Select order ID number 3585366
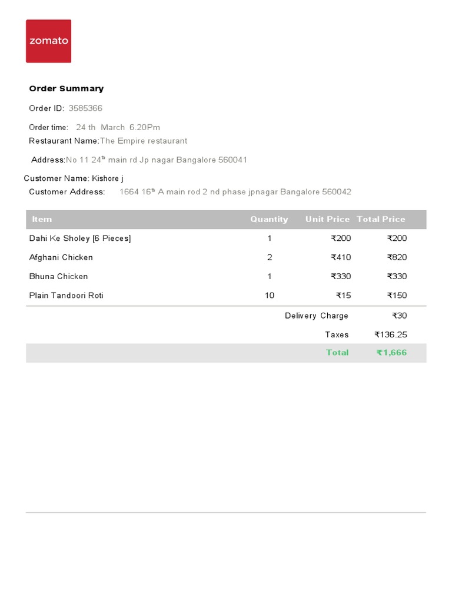 pos(85,108)
